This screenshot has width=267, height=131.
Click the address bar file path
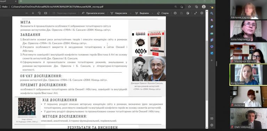pos(57,7)
